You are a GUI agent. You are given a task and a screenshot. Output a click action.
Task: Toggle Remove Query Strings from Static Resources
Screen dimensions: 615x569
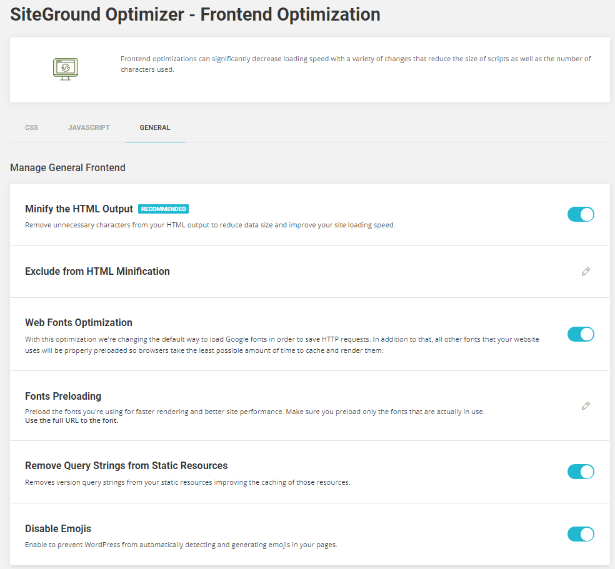581,472
